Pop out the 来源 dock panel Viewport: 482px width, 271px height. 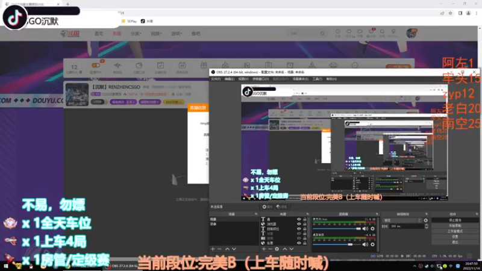307,214
